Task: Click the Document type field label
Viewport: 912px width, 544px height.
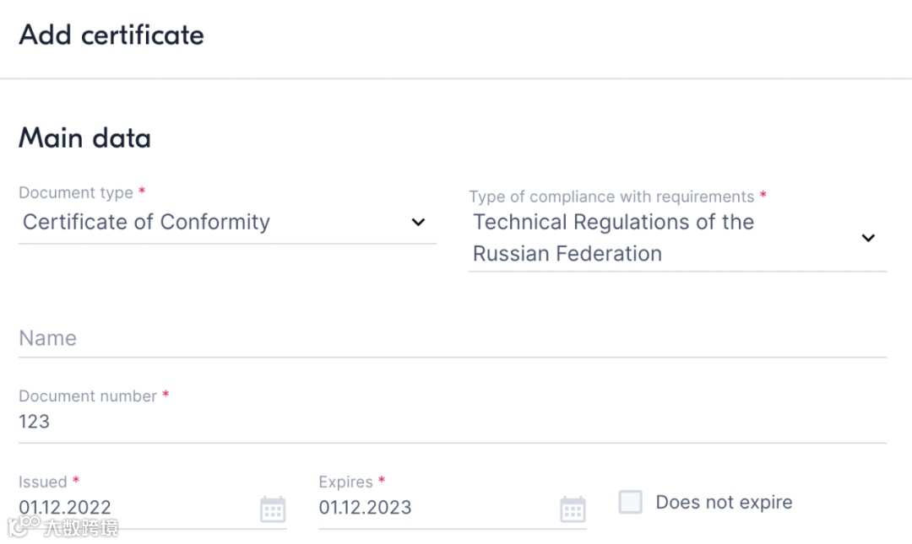Action: pos(76,193)
